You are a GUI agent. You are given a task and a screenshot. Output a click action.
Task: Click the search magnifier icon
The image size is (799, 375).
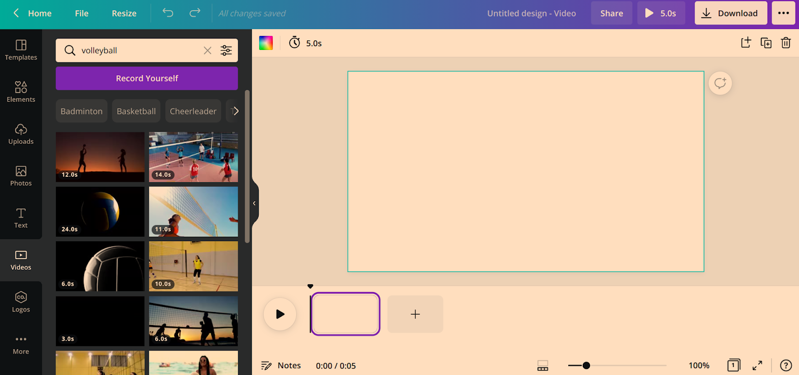70,50
